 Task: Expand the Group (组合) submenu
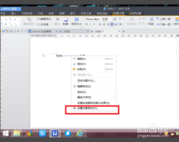pos(94,92)
